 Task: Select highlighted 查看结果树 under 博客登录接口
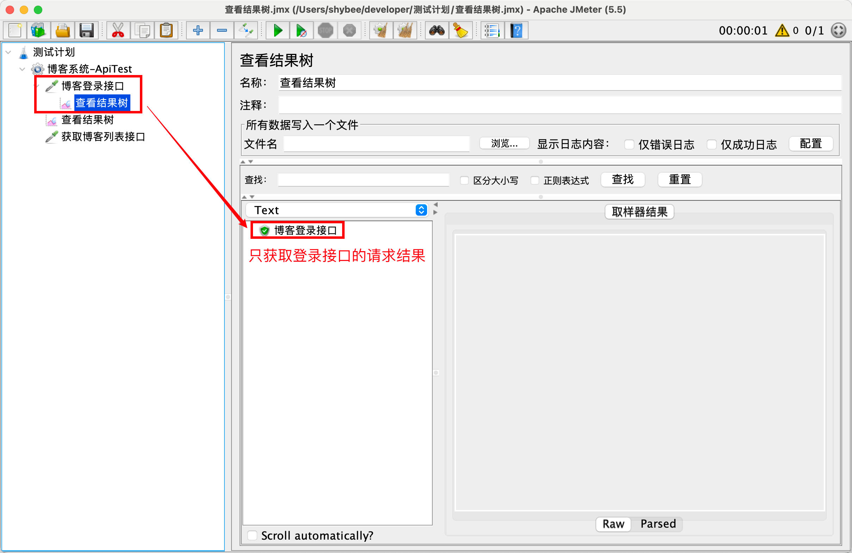tap(102, 103)
